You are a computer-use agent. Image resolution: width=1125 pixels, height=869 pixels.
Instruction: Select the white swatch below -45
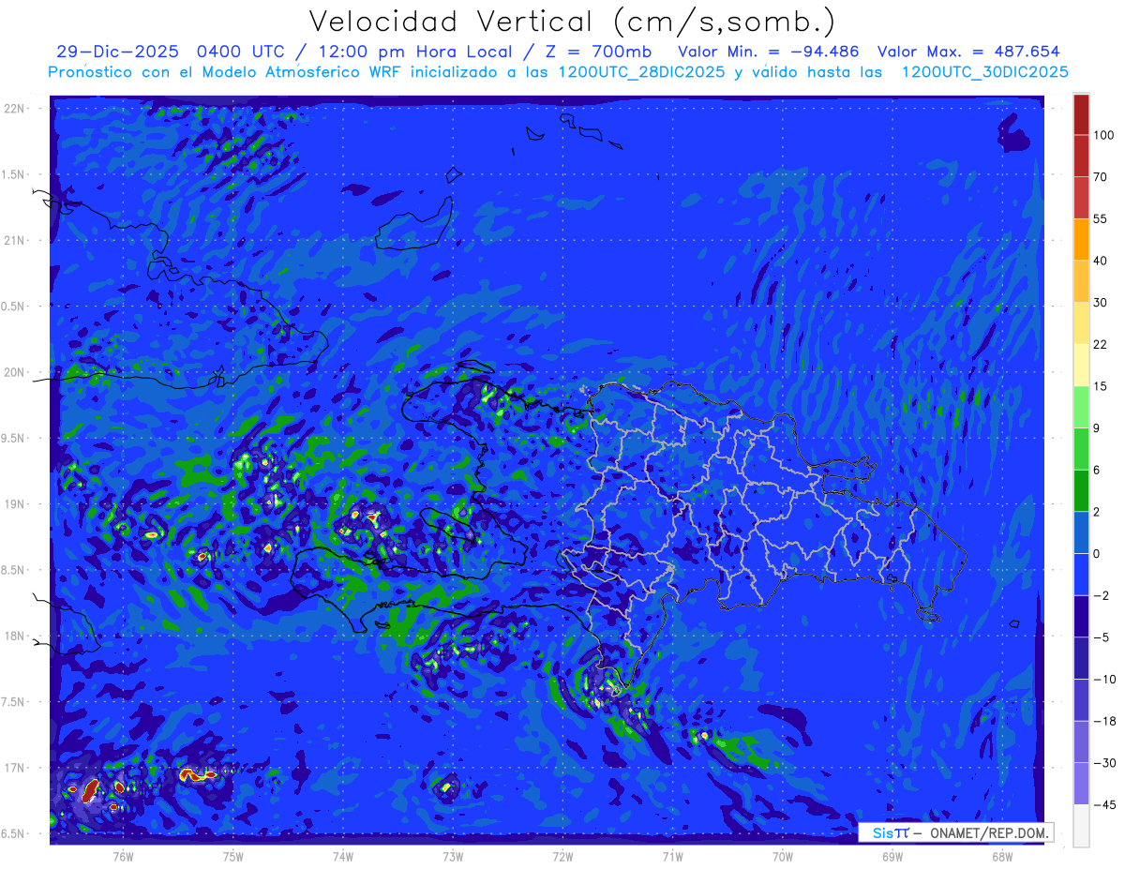(1081, 826)
